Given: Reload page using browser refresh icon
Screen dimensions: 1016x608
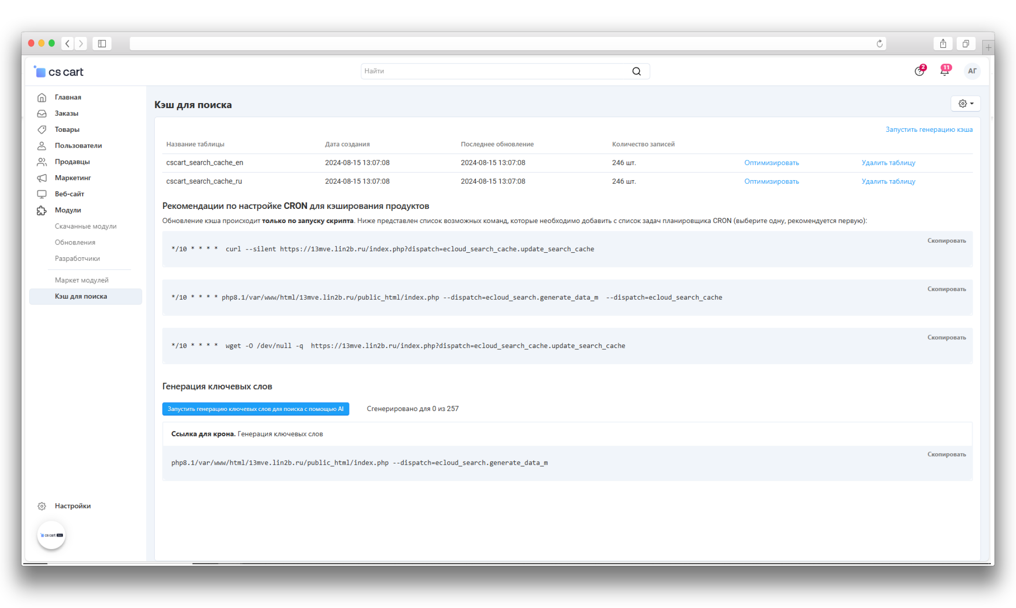Looking at the screenshot, I should 880,44.
